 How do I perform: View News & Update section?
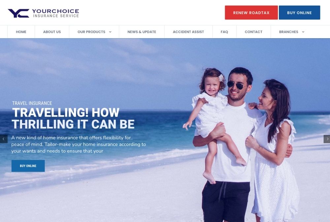point(142,32)
